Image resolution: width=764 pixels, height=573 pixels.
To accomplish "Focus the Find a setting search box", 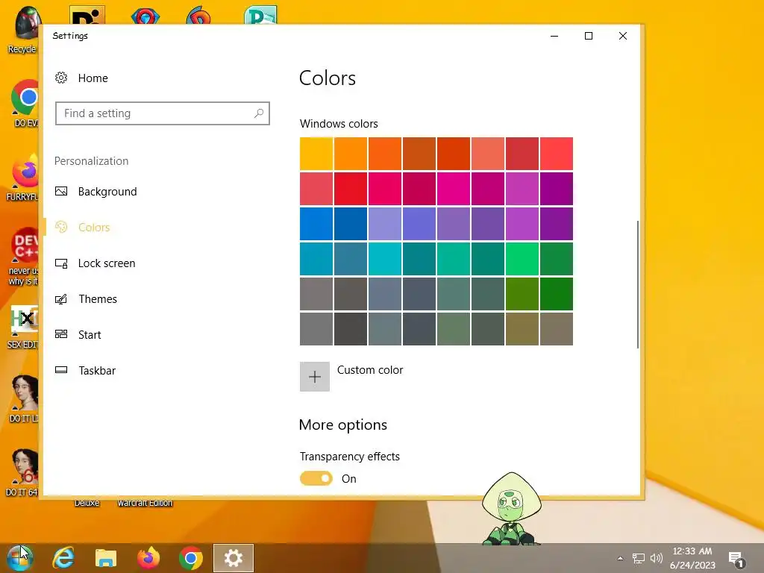I will (162, 113).
